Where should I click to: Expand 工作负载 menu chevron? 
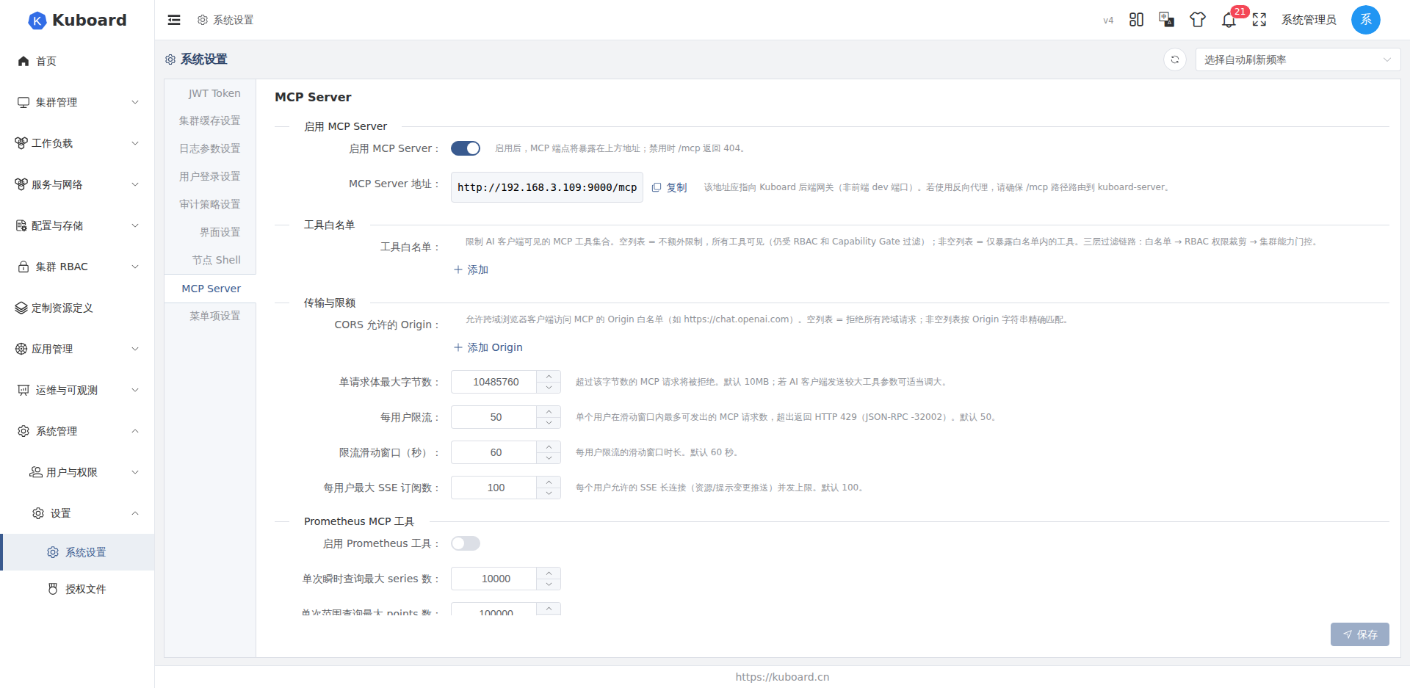(x=135, y=143)
